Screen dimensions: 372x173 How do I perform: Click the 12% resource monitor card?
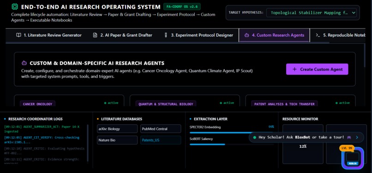coord(303,144)
